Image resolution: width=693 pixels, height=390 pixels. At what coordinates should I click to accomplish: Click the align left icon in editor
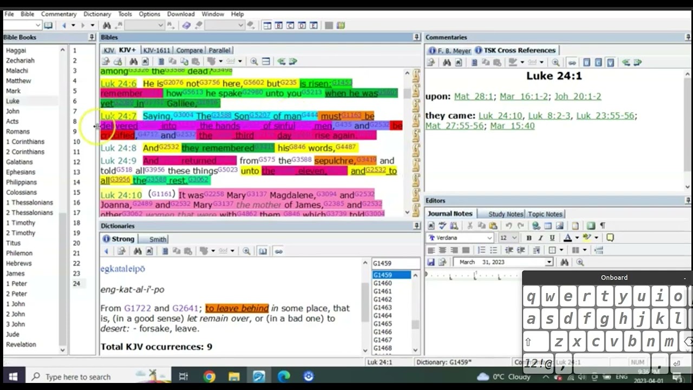point(431,250)
